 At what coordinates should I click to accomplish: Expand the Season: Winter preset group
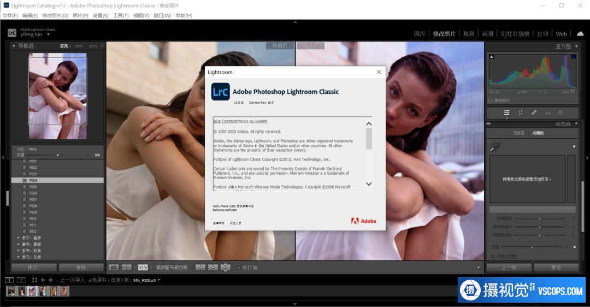[19, 257]
